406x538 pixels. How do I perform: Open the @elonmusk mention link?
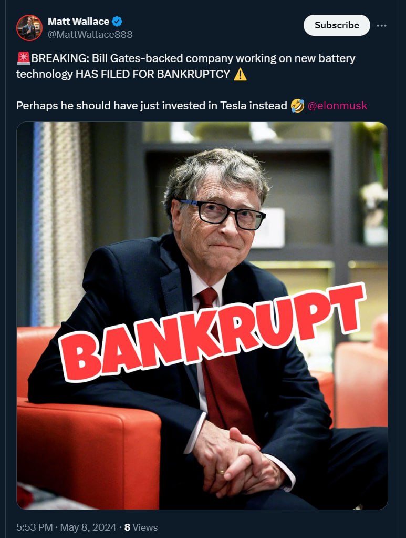337,106
